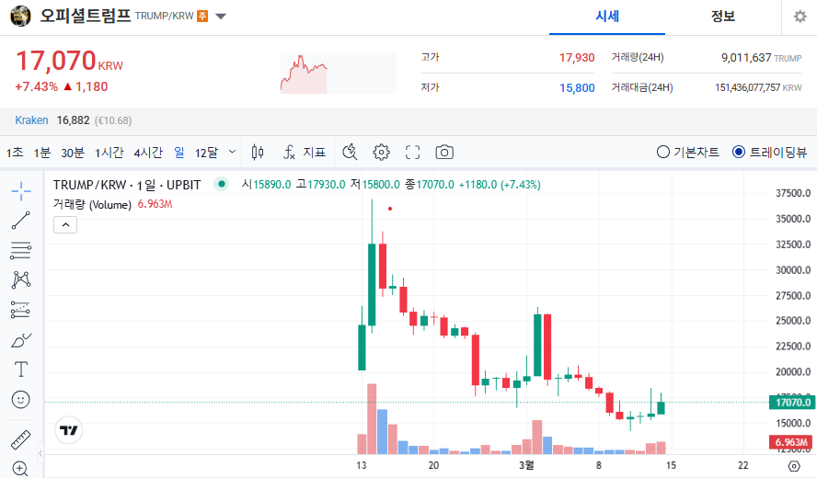
Task: Click the 6.963M volume axis label
Action: tap(791, 442)
